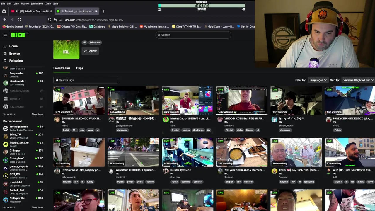Image resolution: width=375 pixels, height=211 pixels.
Task: Open Getting Started bookmark
Action: click(13, 26)
